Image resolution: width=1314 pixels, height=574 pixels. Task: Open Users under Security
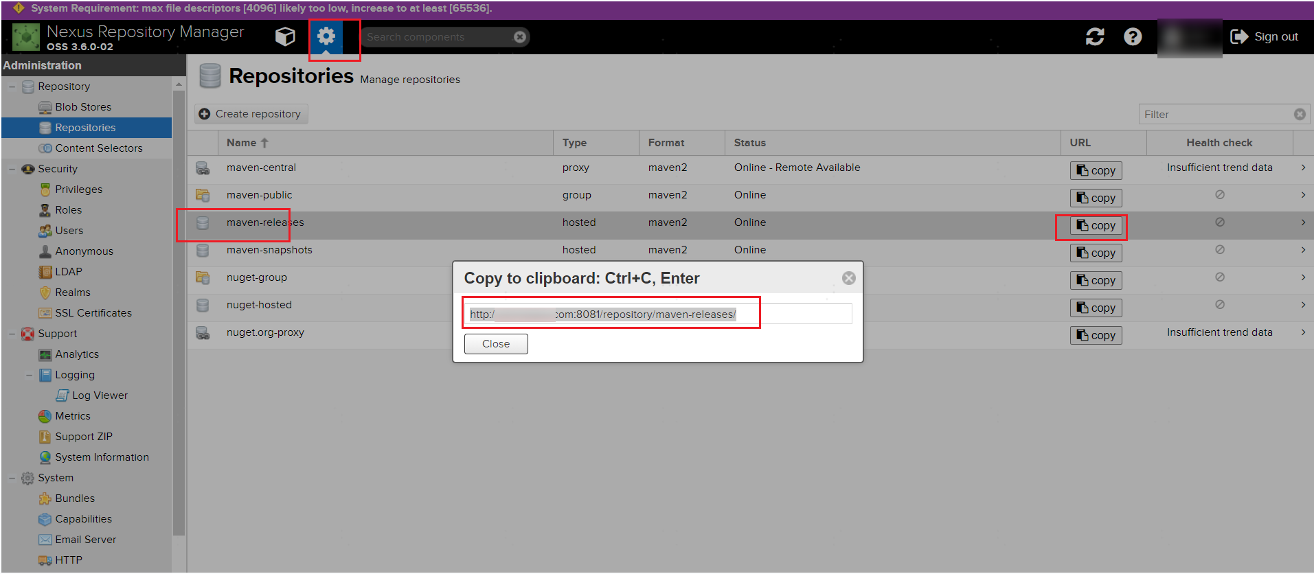pos(69,231)
